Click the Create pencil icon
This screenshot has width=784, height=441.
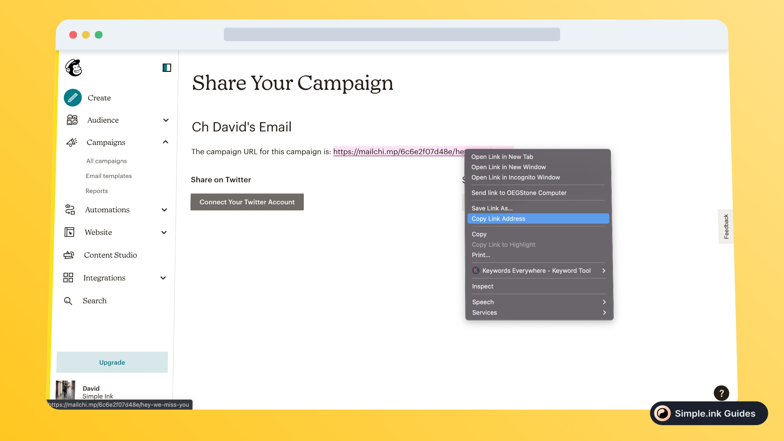tap(73, 98)
